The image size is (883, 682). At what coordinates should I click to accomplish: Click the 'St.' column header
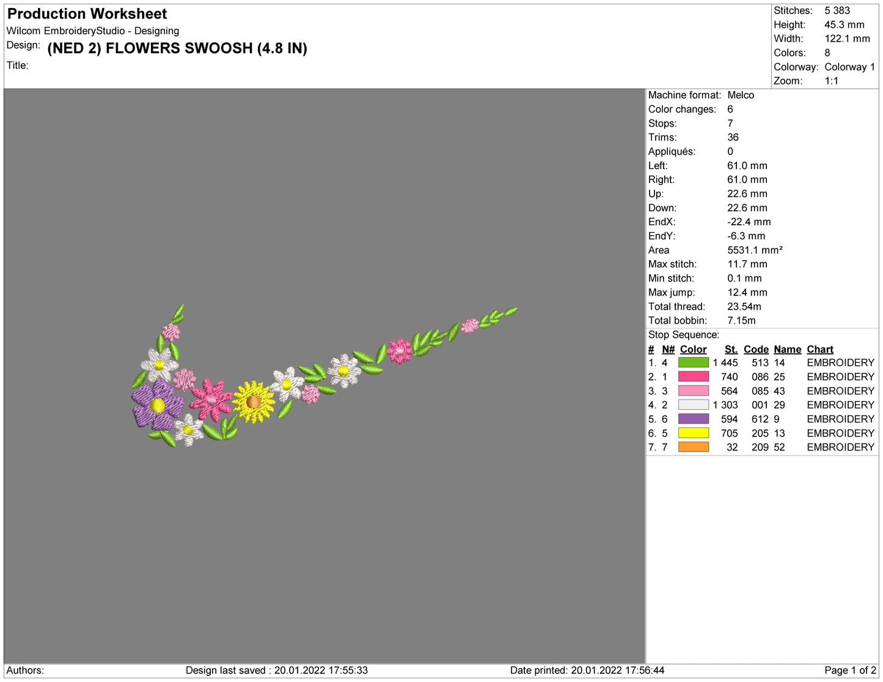tap(731, 349)
